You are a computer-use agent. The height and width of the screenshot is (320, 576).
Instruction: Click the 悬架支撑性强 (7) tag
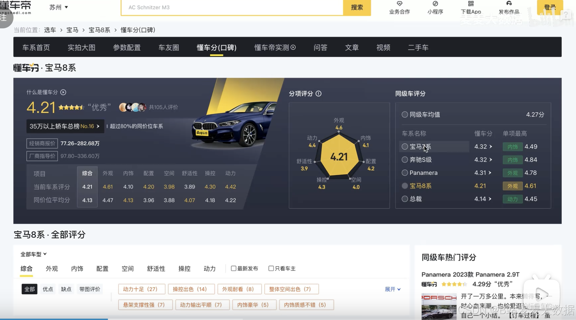point(146,305)
